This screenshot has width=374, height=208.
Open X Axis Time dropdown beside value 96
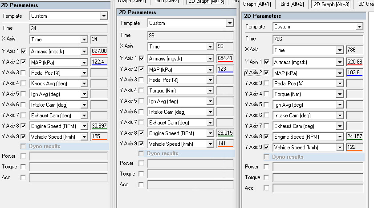coord(210,47)
